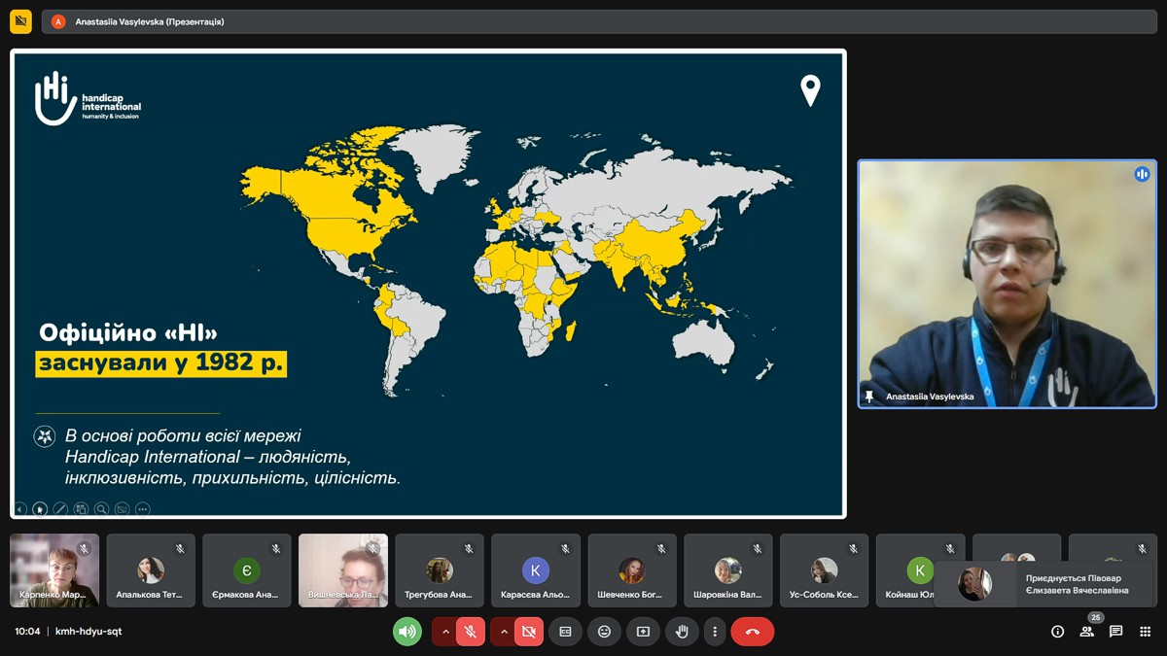Expand audio settings arrow beside microphone
1167x656 pixels.
point(445,632)
